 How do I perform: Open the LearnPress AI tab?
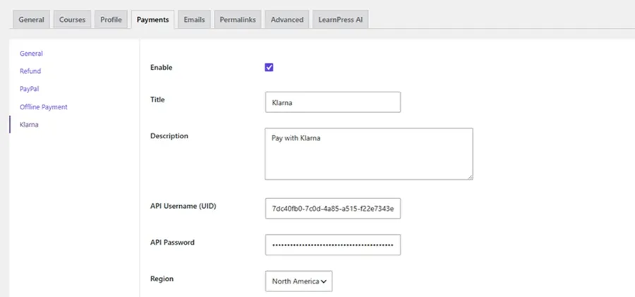coord(340,20)
